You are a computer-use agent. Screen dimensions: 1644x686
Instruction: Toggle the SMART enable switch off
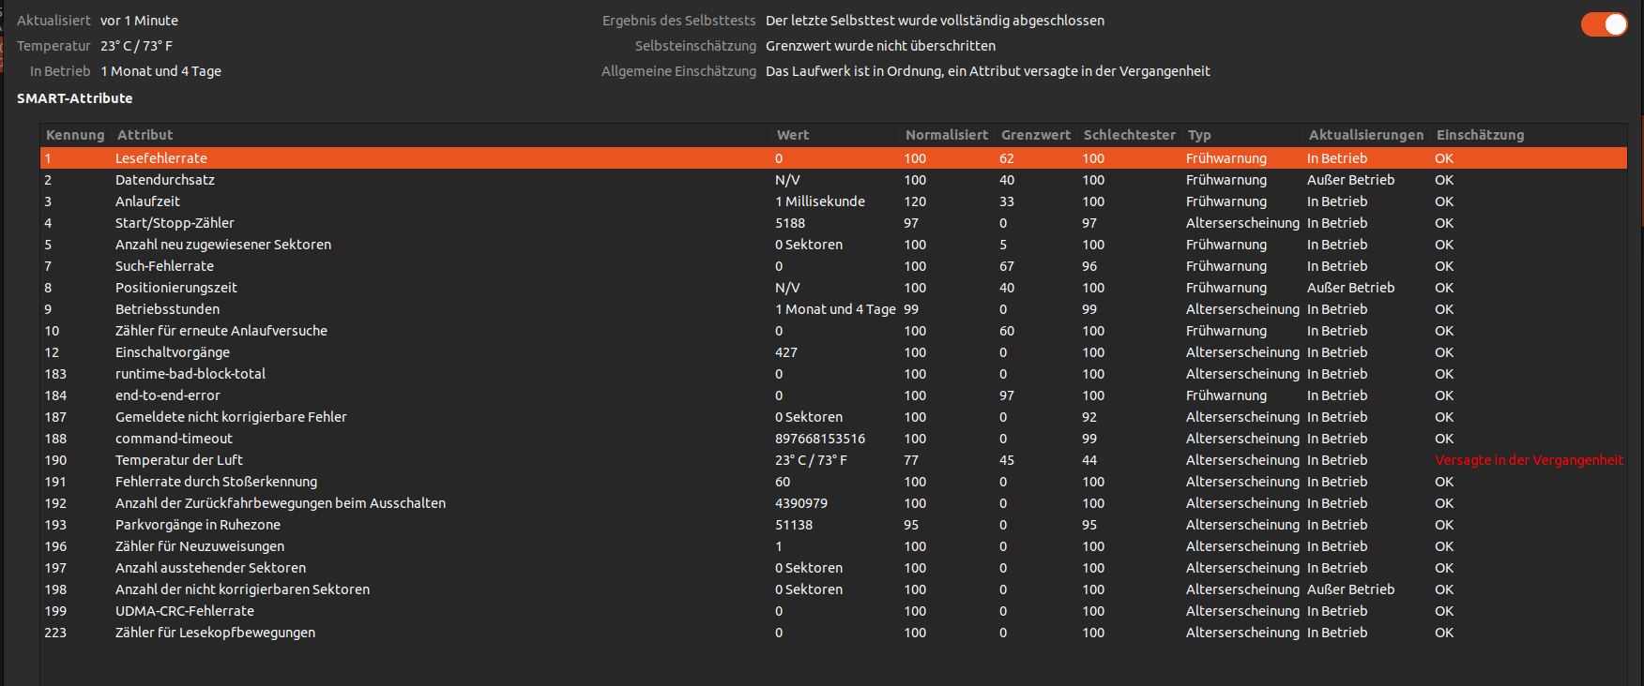(x=1604, y=24)
